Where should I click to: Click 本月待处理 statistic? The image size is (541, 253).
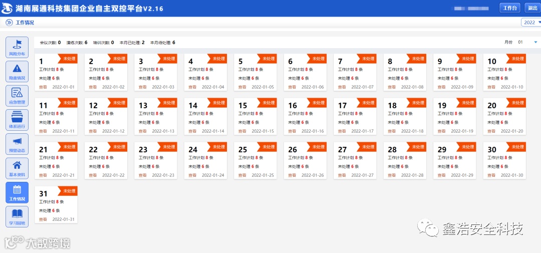click(162, 43)
